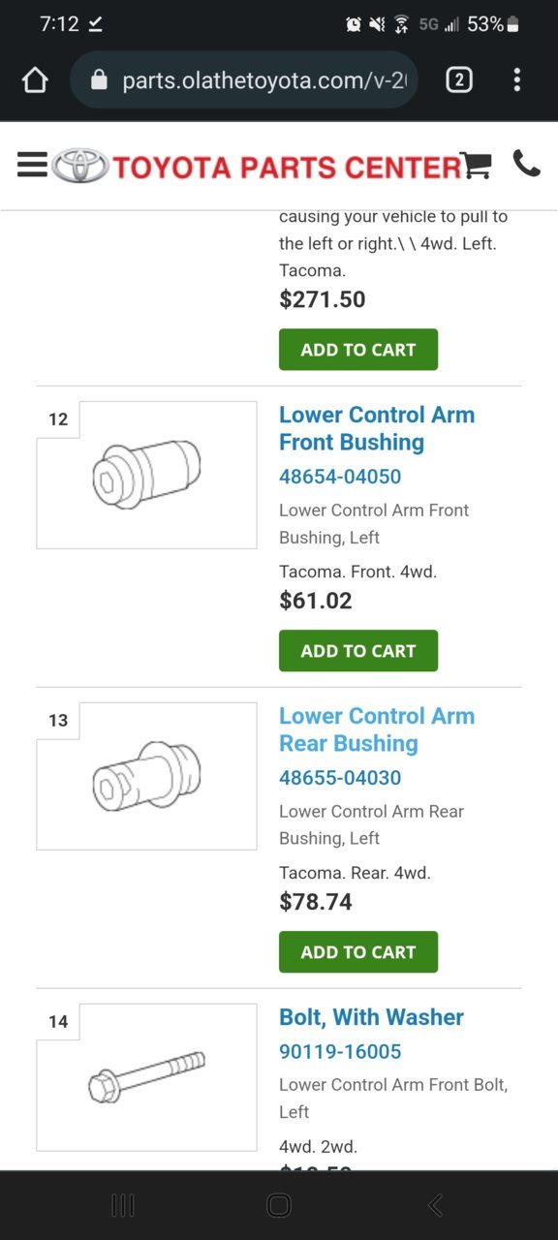Open the hamburger navigation menu
558x1240 pixels.
[32, 166]
